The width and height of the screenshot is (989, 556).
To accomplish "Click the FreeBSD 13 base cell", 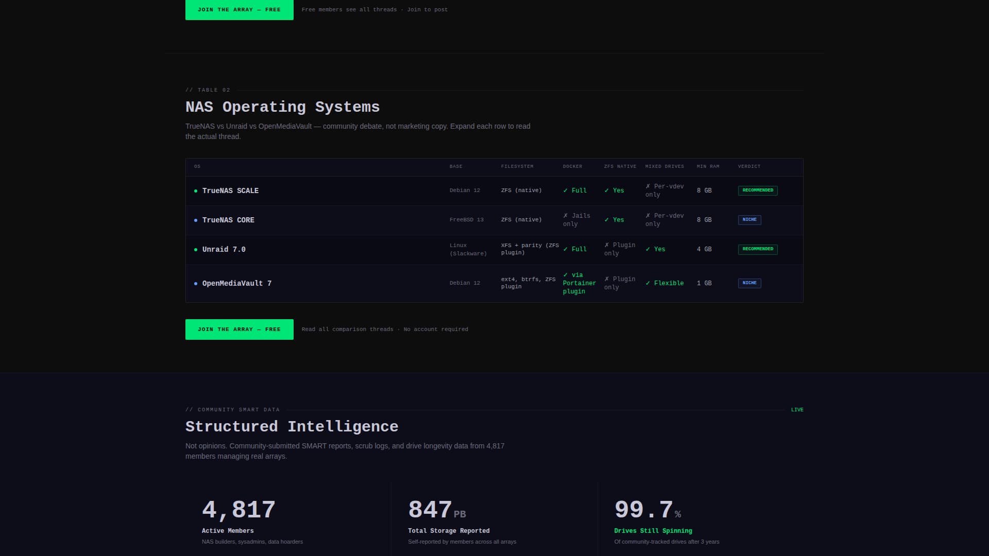I will click(467, 220).
